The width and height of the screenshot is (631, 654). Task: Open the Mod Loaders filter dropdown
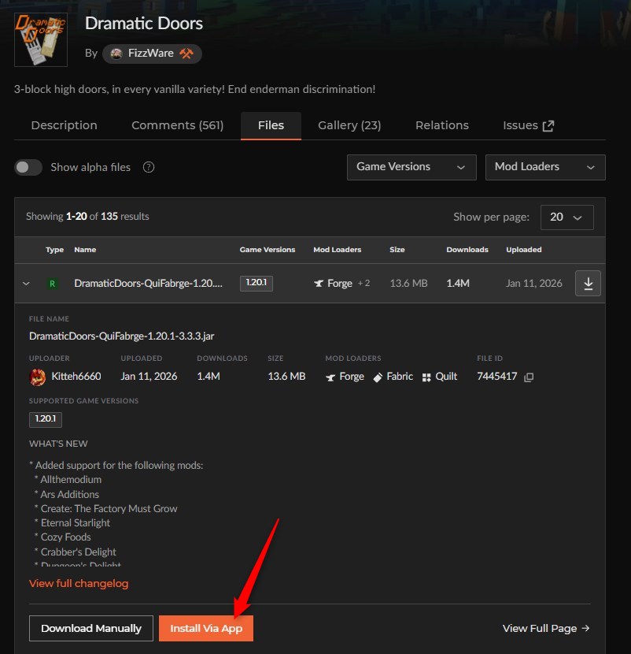(x=545, y=167)
